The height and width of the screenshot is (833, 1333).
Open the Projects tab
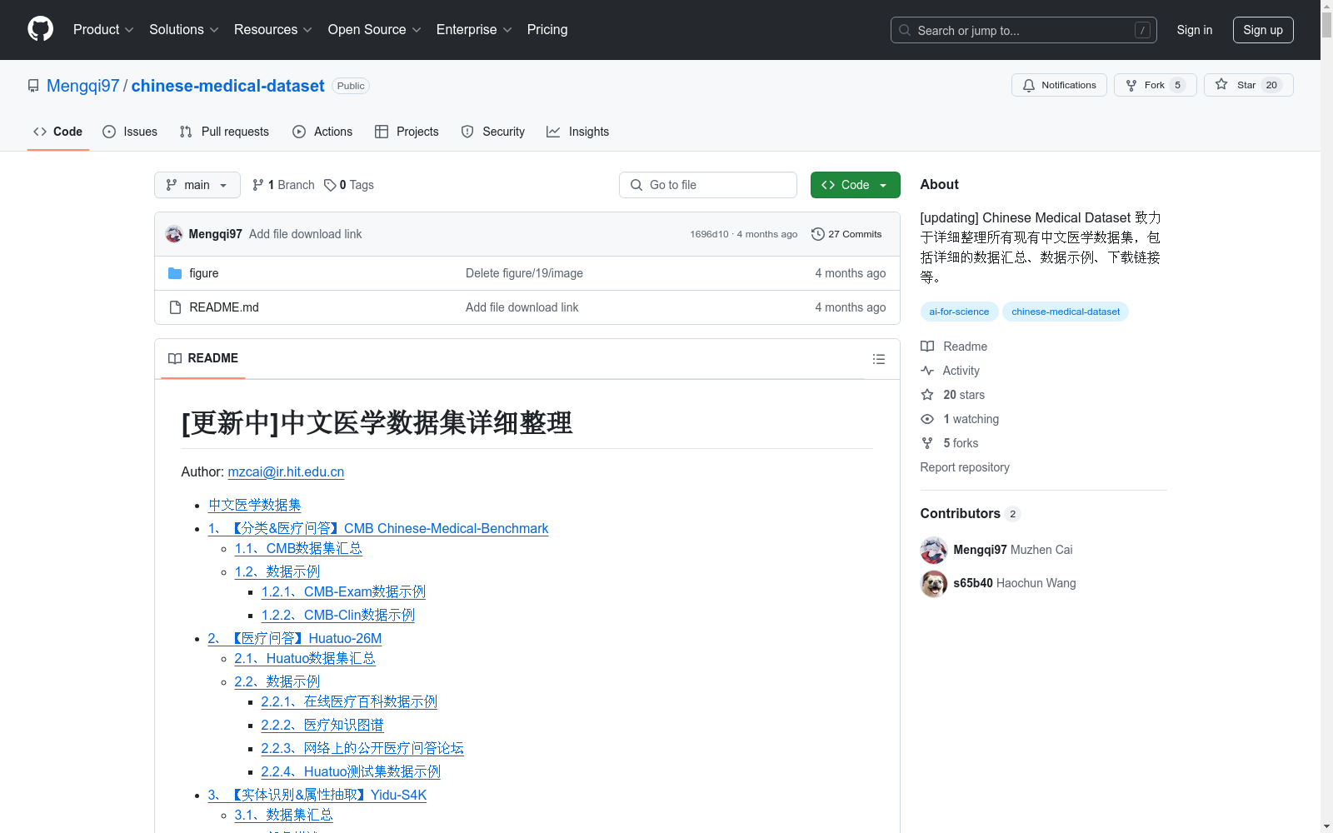point(407,132)
